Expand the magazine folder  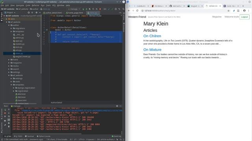(x=9, y=63)
